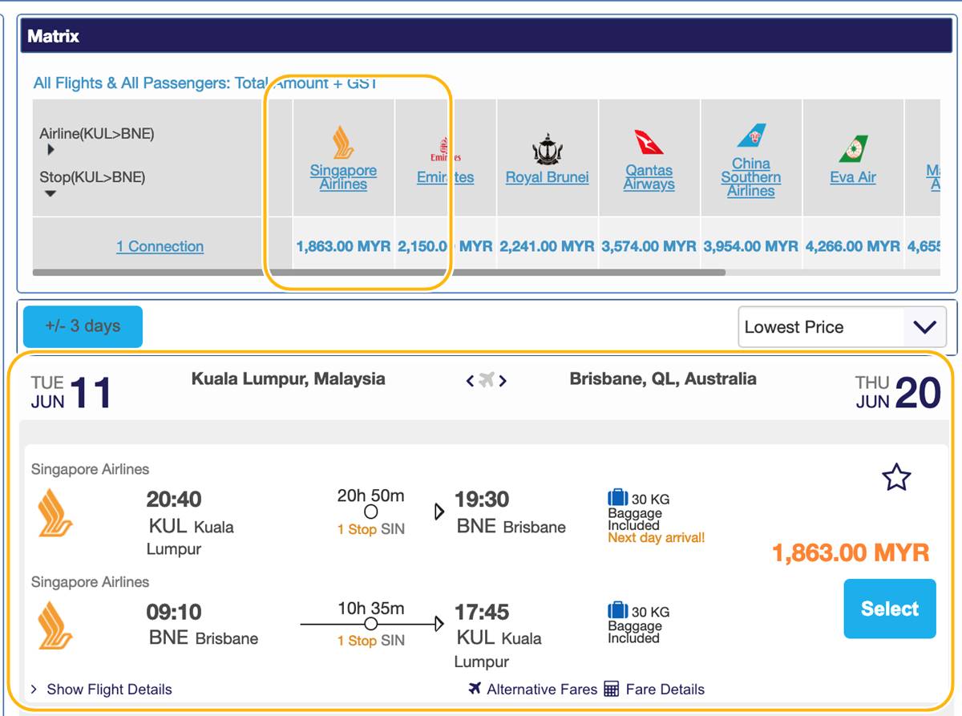Screen dimensions: 962x716
Task: Click the 2,150.00 MYR matrix price
Action: tap(445, 246)
